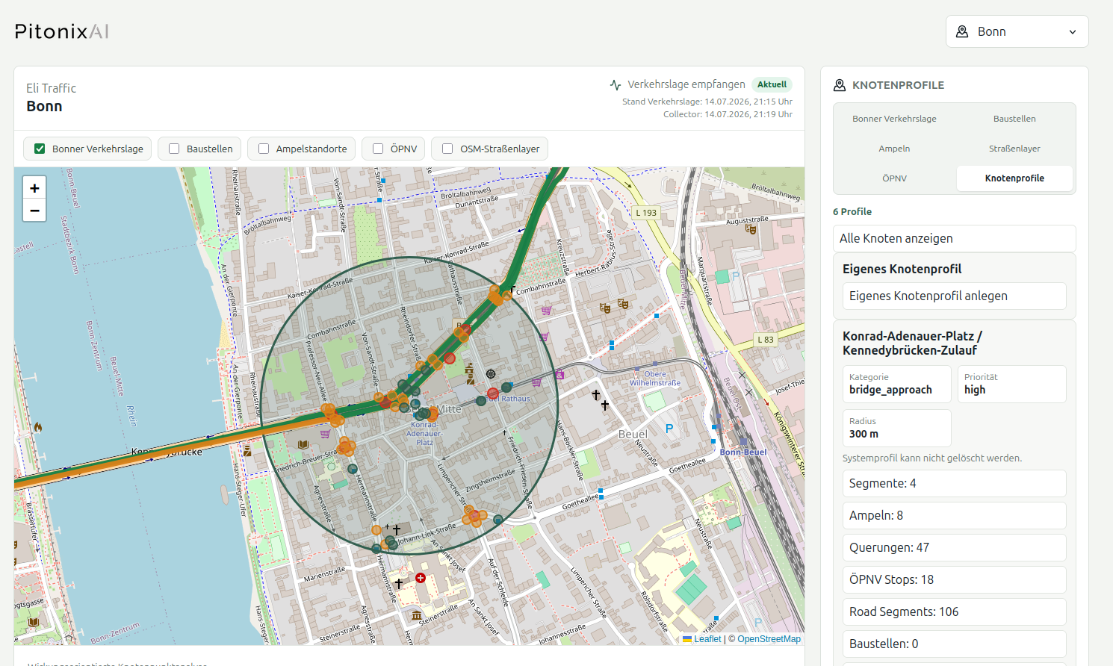Turn on the OSM-Straßenlayer checkbox

[447, 149]
